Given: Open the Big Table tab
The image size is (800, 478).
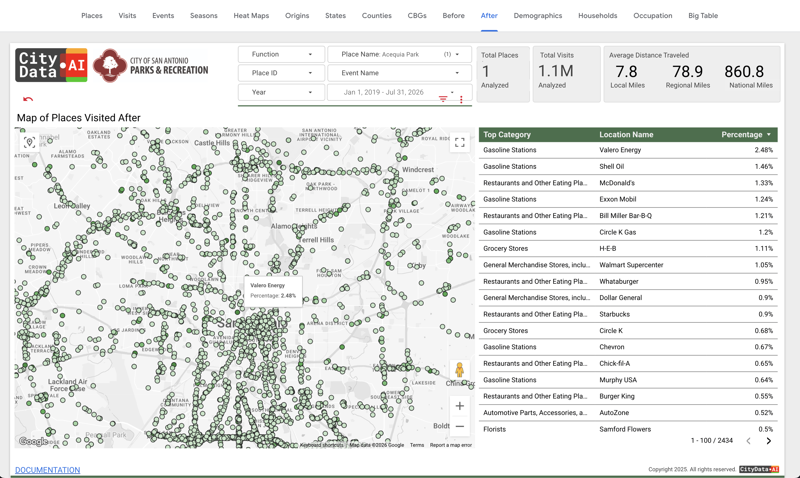Looking at the screenshot, I should click(x=703, y=15).
